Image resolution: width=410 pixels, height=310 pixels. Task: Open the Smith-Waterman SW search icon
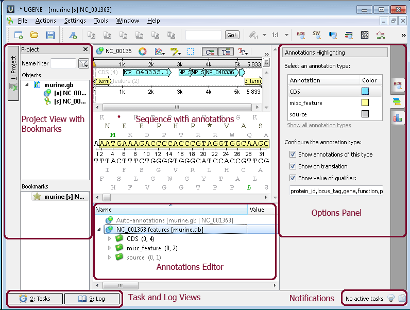click(317, 35)
